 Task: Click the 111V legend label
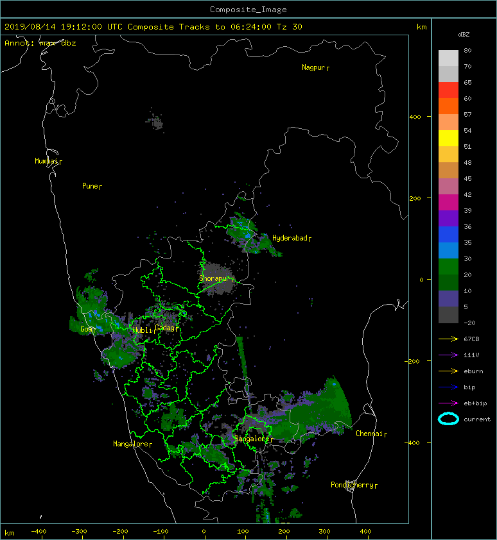click(471, 355)
